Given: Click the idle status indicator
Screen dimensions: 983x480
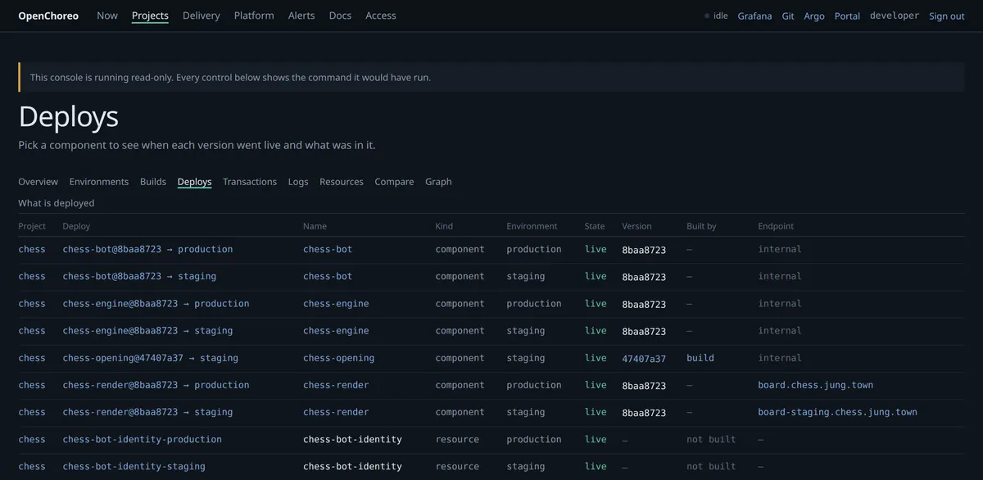Looking at the screenshot, I should click(x=716, y=16).
